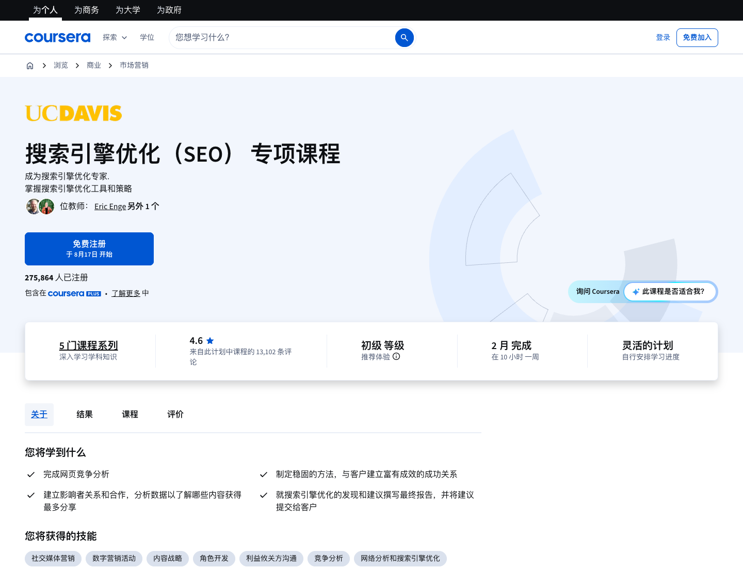Image resolution: width=743 pixels, height=568 pixels.
Task: Click the 免费加入 button
Action: click(697, 38)
